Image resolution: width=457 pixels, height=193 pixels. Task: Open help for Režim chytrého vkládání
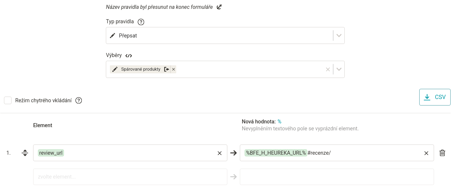pyautogui.click(x=79, y=100)
